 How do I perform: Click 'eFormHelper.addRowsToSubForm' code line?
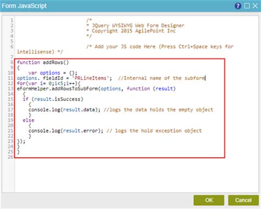(x=96, y=89)
